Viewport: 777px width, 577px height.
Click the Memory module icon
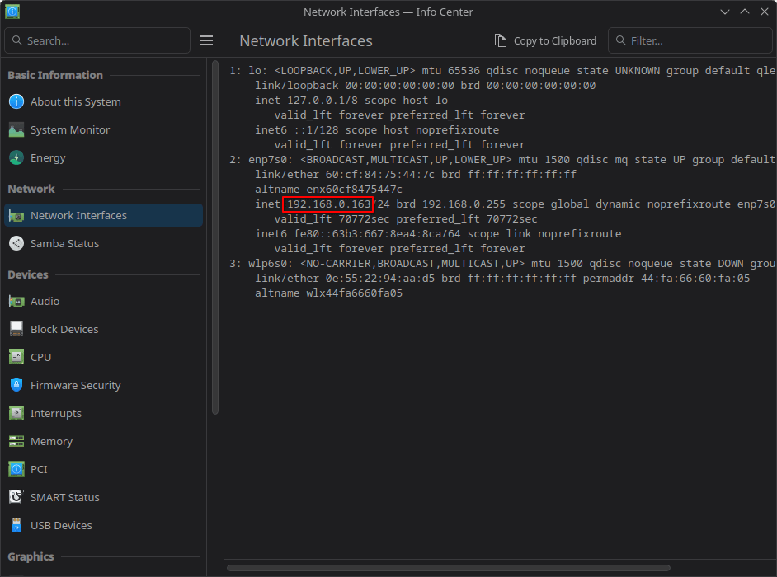coord(16,441)
